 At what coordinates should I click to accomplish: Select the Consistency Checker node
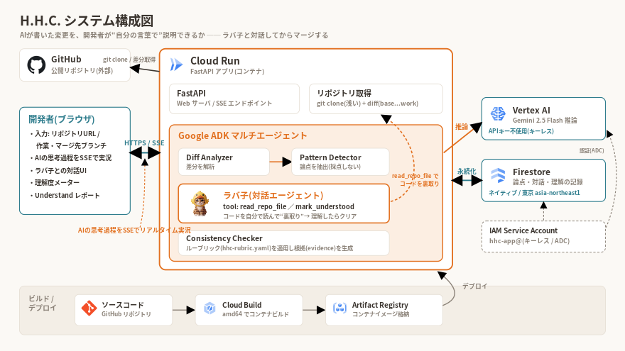click(284, 243)
